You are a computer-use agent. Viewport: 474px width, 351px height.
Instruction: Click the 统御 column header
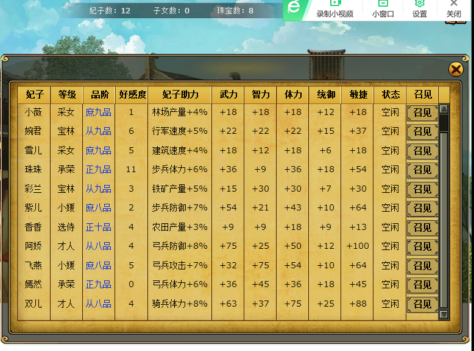click(x=325, y=95)
